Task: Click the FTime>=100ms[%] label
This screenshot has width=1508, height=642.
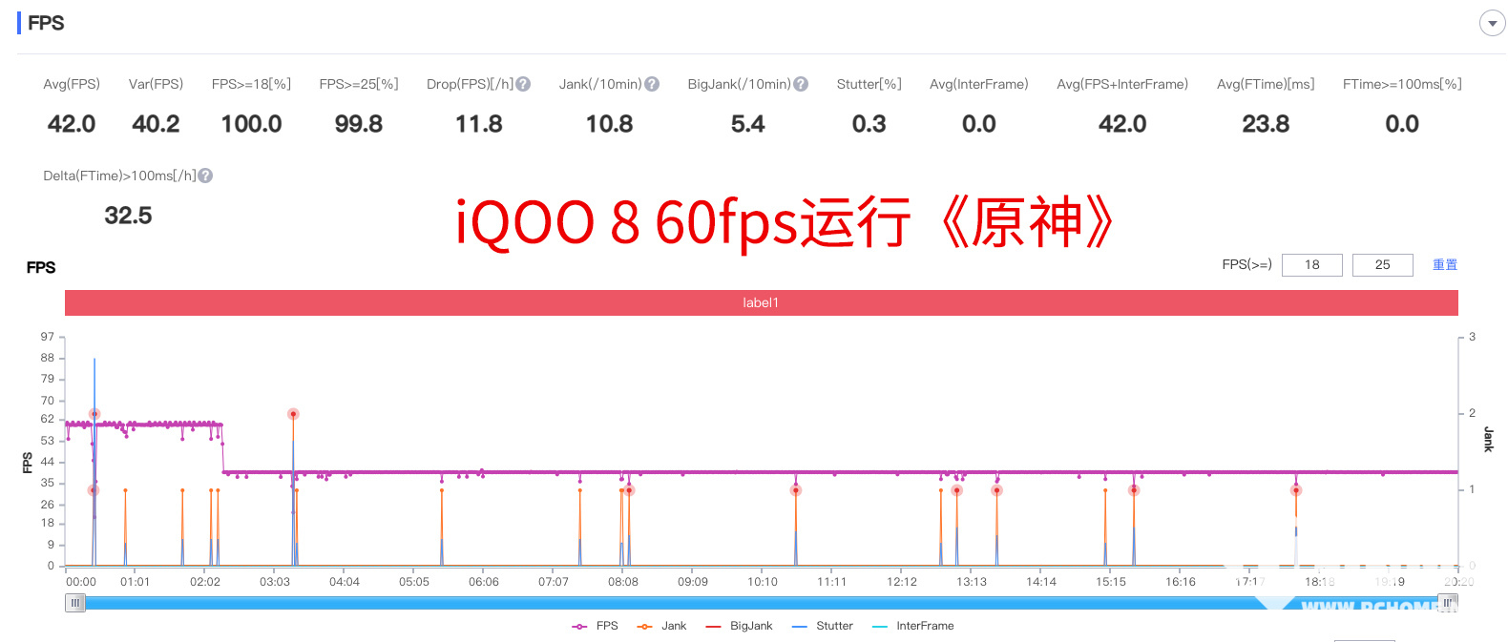Action: pyautogui.click(x=1402, y=84)
